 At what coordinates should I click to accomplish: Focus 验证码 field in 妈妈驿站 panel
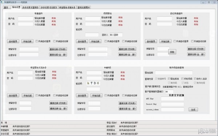(92, 35)
